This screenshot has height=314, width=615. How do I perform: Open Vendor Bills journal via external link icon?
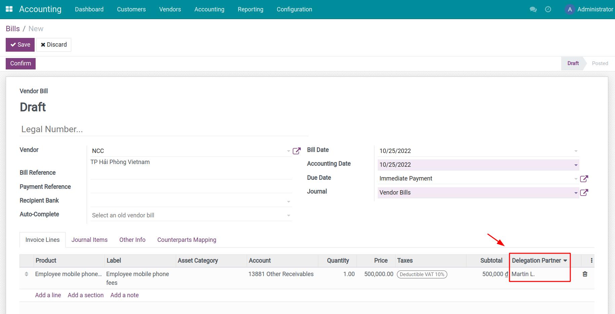click(x=585, y=193)
